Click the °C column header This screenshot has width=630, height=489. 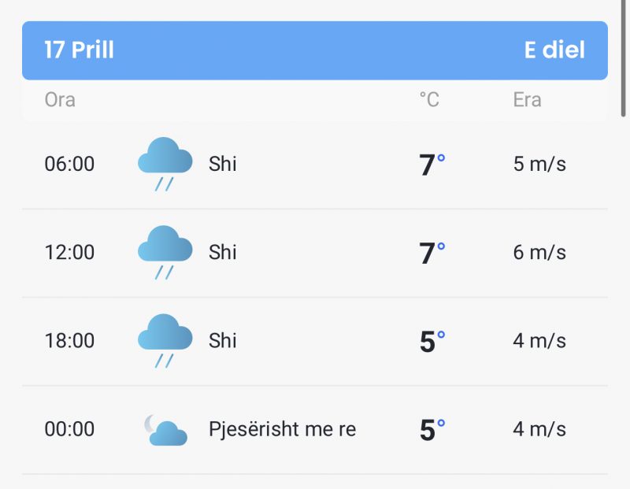(x=429, y=100)
